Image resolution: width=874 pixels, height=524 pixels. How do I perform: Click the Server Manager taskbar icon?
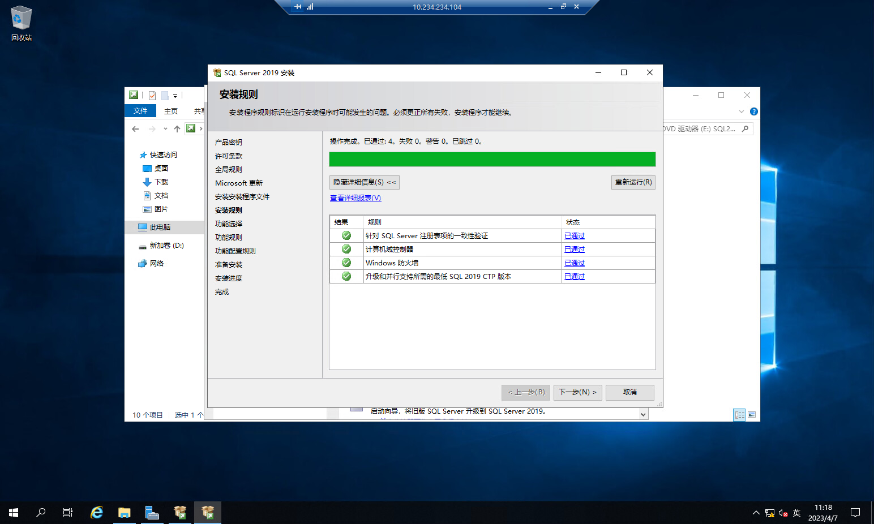(x=152, y=513)
